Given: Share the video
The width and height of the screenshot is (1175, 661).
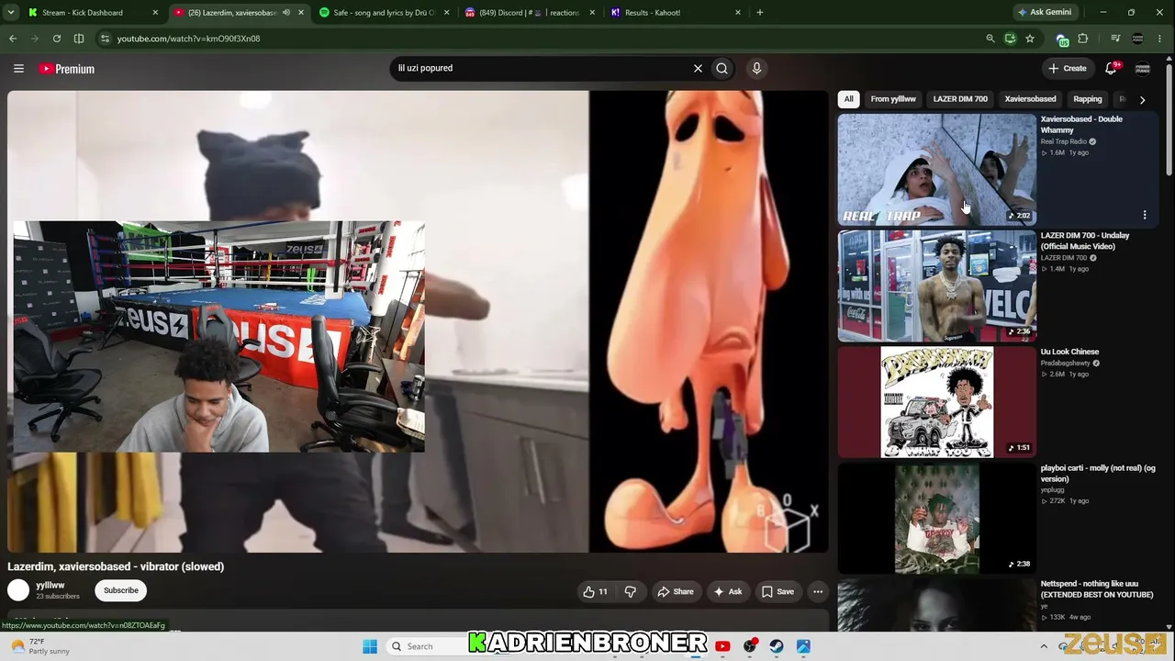Looking at the screenshot, I should [x=675, y=592].
